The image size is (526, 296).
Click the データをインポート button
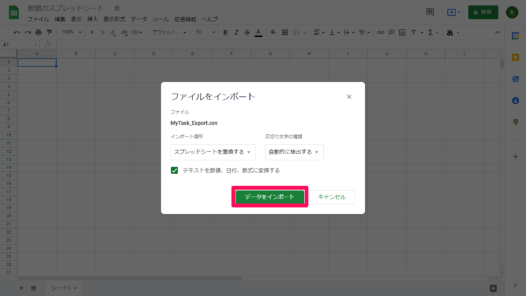click(270, 197)
